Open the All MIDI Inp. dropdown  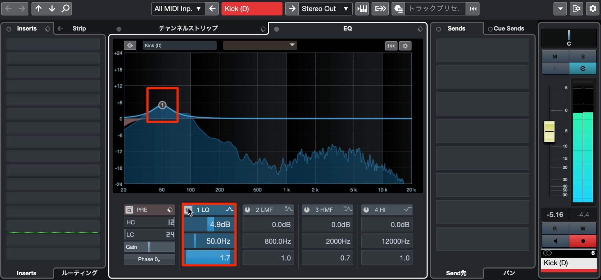[178, 9]
